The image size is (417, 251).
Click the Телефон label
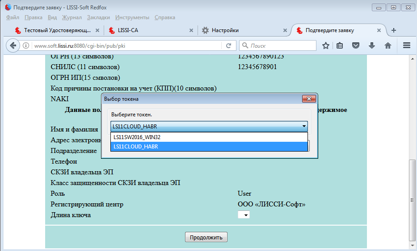click(x=64, y=161)
